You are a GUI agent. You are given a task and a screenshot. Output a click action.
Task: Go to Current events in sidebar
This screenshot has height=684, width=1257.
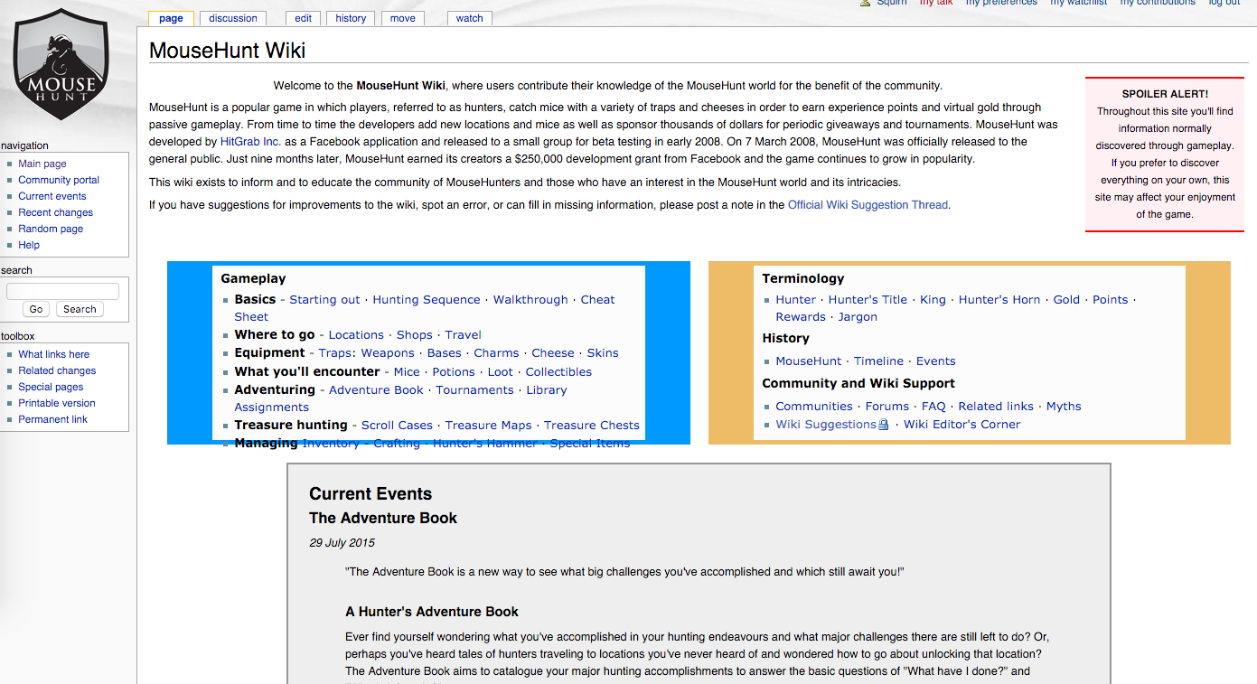pos(52,196)
